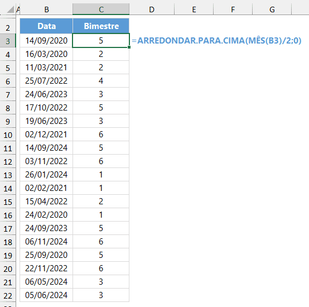Viewport: 309px width, 307px height.
Task: Select the date cell 03/11/2022
Action: point(46,161)
